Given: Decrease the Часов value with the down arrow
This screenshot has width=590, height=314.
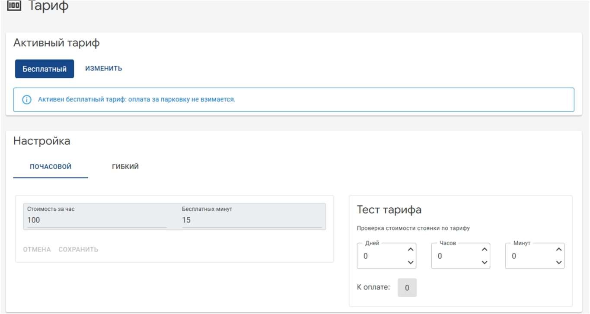Looking at the screenshot, I should tap(485, 263).
